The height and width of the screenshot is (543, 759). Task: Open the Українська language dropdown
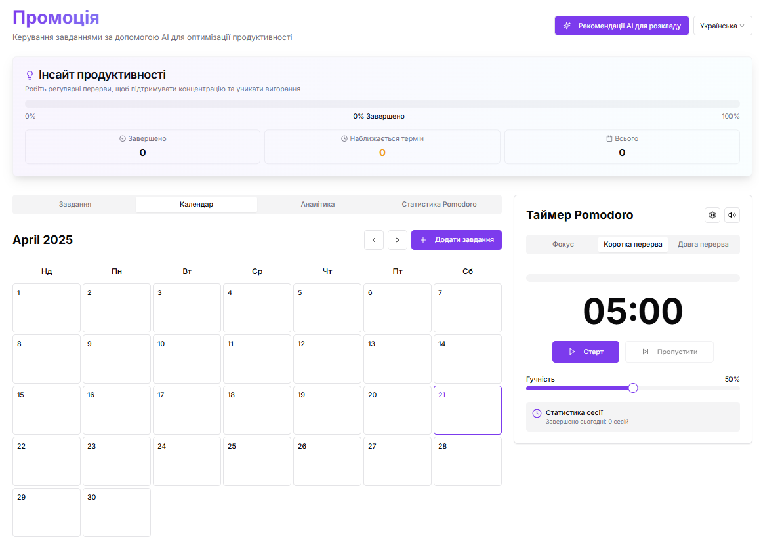click(x=722, y=26)
